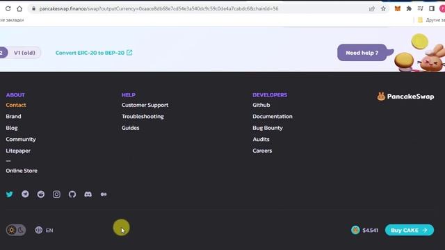Open PancakeSwap Reddit icon
The image size is (445, 250).
[41, 194]
